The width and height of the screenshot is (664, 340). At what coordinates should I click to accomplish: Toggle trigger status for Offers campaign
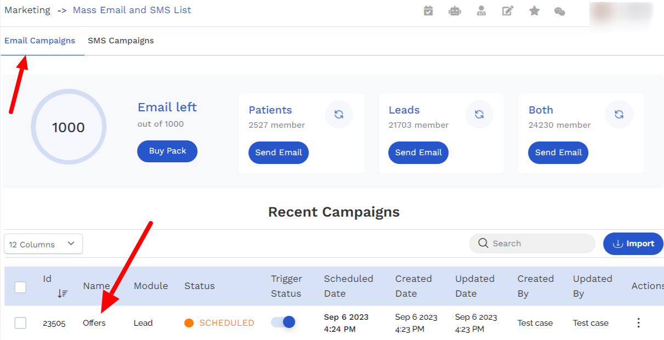[283, 322]
